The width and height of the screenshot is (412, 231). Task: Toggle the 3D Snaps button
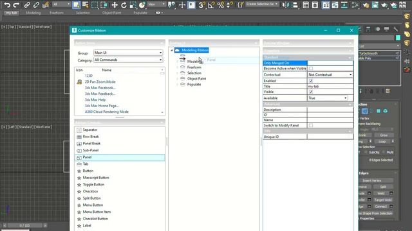(x=201, y=4)
